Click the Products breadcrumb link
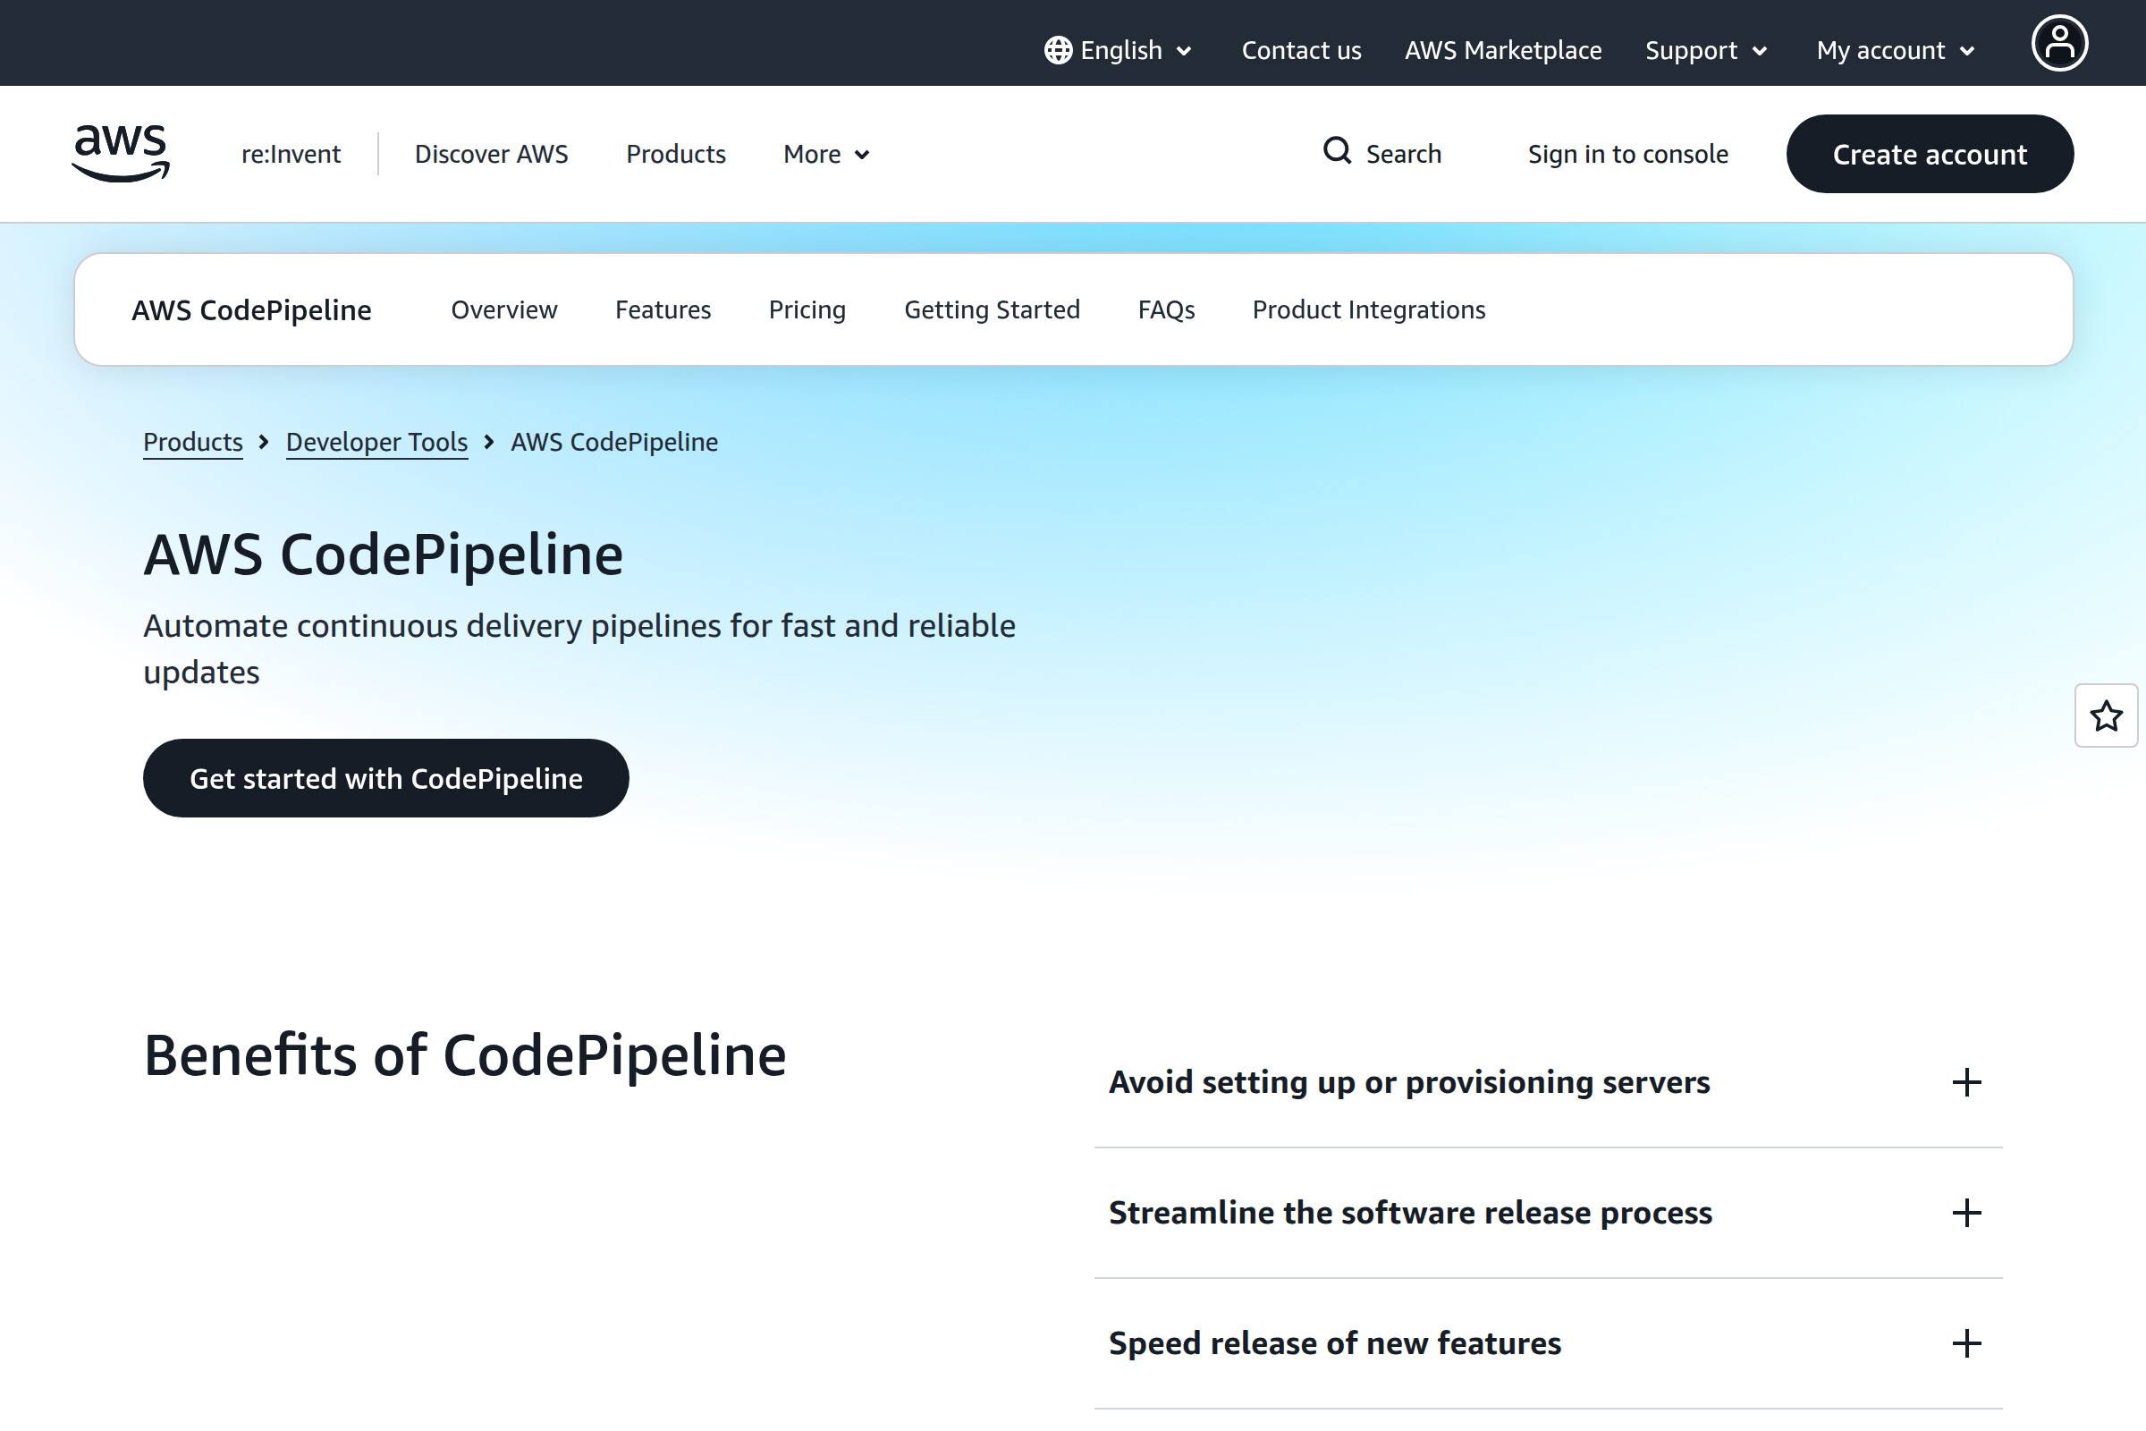The image size is (2146, 1431). [192, 443]
